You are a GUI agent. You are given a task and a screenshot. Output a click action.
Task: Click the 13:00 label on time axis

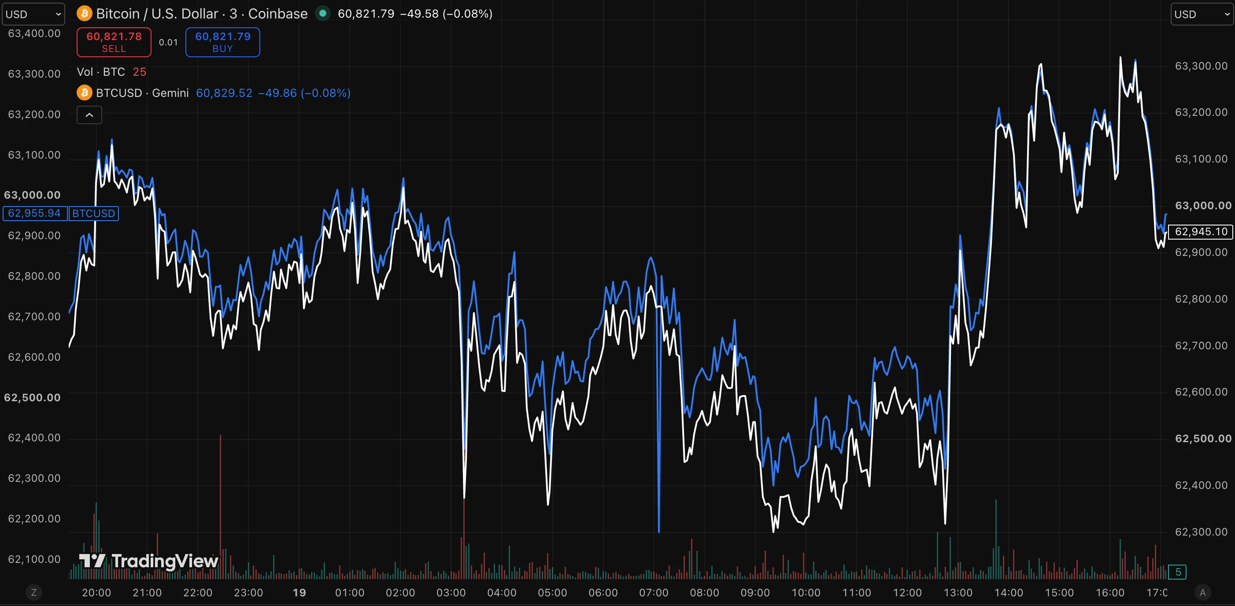[958, 593]
